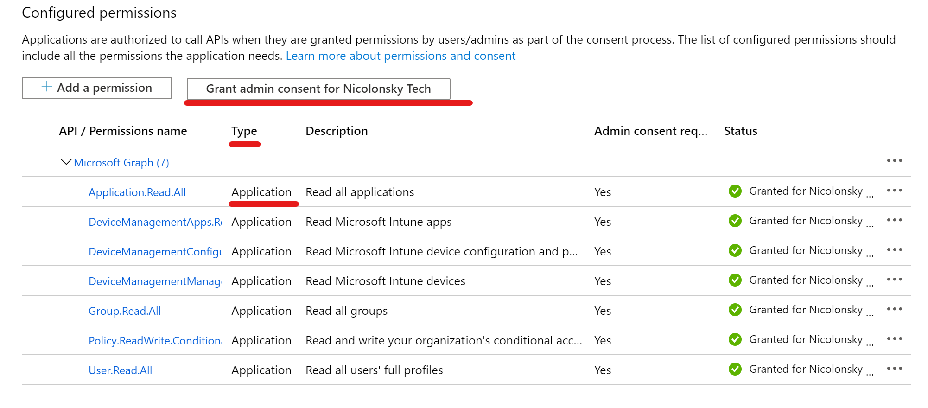Open ellipsis menu for Policy.ReadWrite.Conditional row

click(894, 339)
